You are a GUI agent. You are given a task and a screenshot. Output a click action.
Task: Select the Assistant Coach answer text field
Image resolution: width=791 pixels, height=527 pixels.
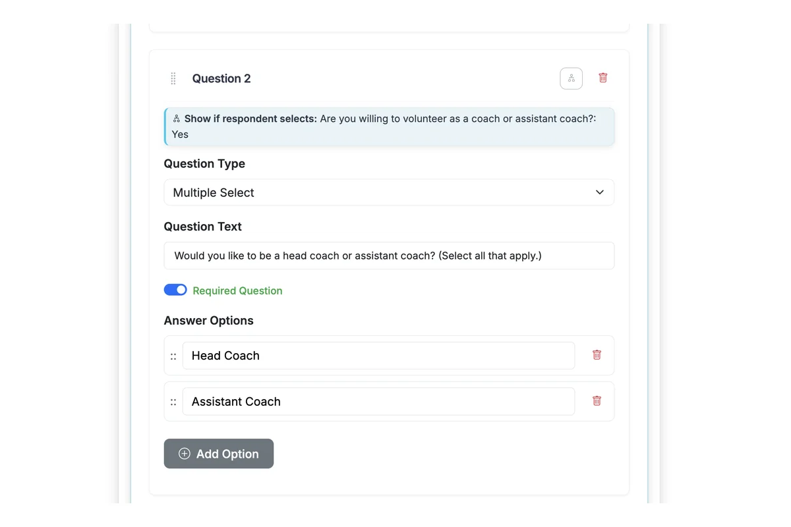pyautogui.click(x=379, y=401)
